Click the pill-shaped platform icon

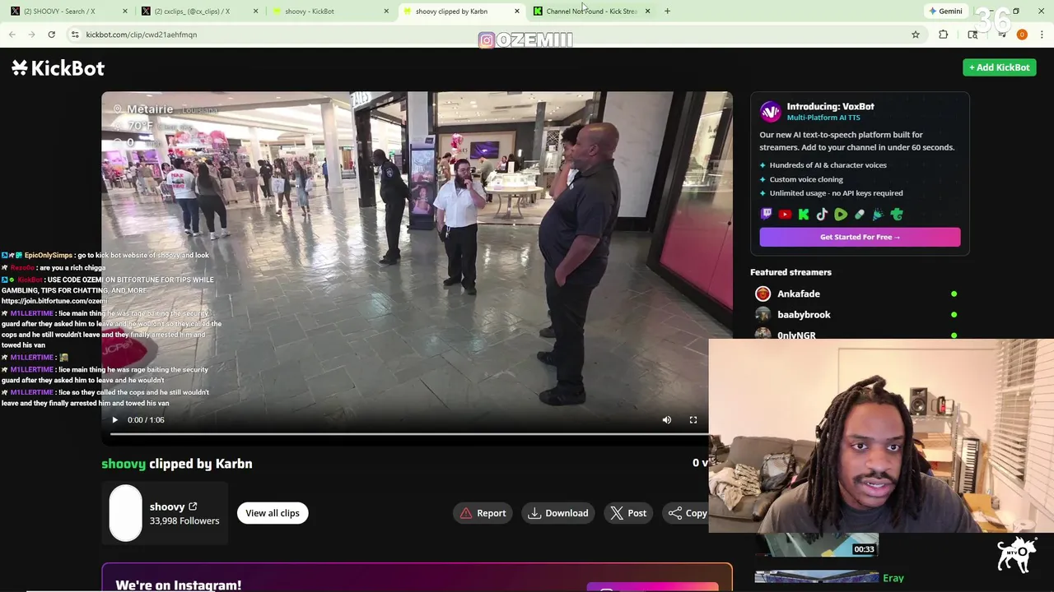(x=859, y=215)
